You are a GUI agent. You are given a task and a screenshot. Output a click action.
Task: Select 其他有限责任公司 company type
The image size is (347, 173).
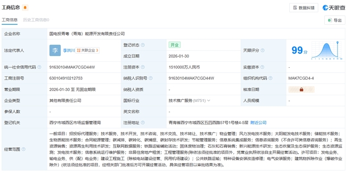(x=65, y=100)
